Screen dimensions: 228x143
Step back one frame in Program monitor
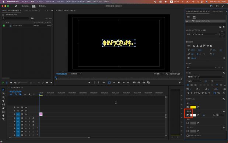coord(114,83)
